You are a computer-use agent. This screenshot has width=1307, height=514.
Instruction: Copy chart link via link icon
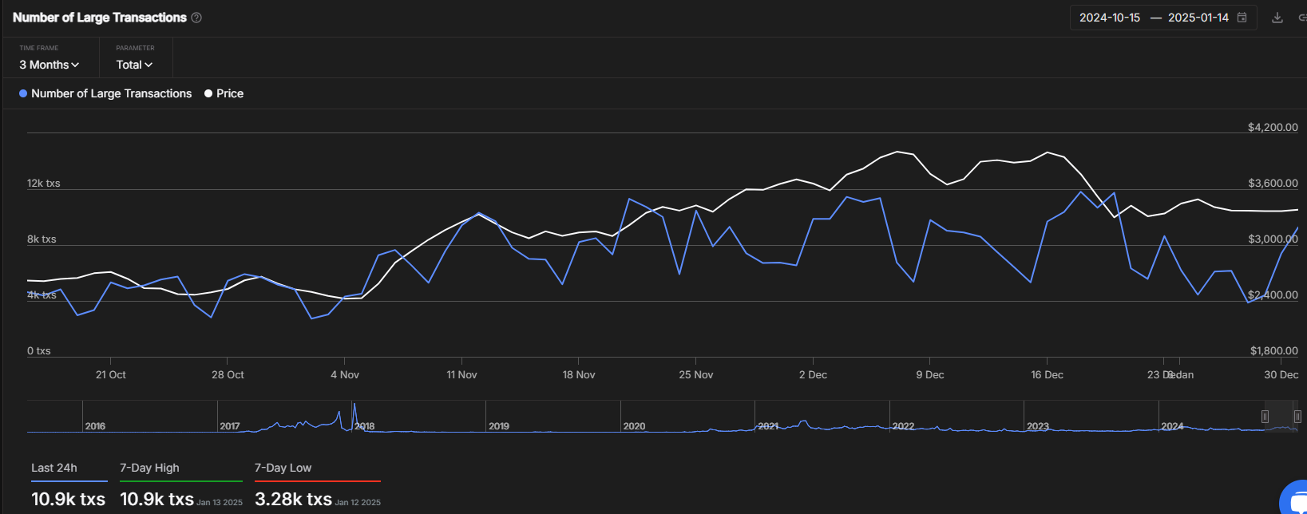pyautogui.click(x=1302, y=18)
